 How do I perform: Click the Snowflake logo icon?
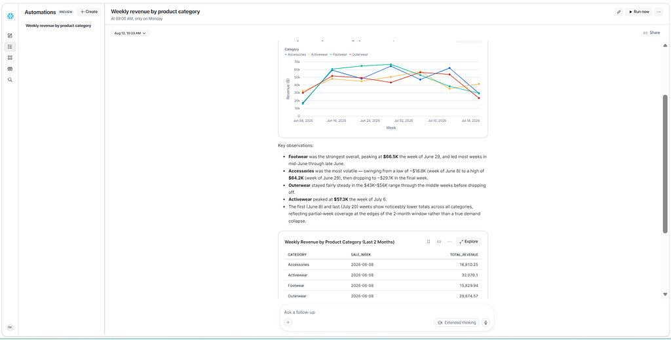[x=10, y=16]
